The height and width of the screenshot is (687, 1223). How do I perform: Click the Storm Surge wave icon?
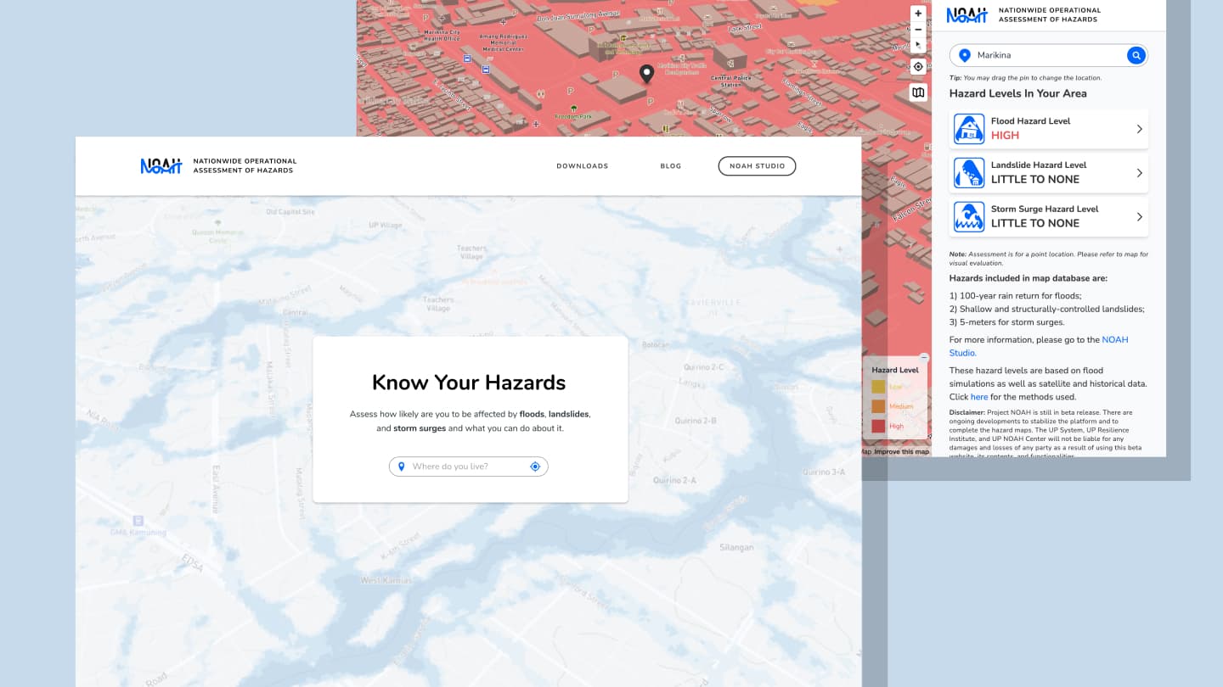click(x=969, y=217)
